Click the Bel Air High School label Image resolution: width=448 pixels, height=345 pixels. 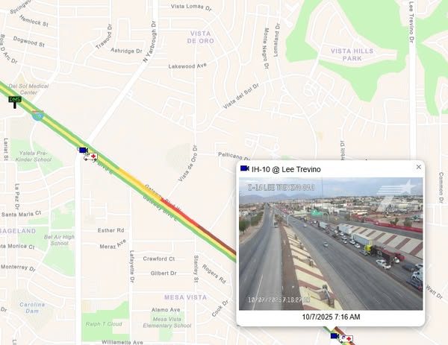[59, 240]
